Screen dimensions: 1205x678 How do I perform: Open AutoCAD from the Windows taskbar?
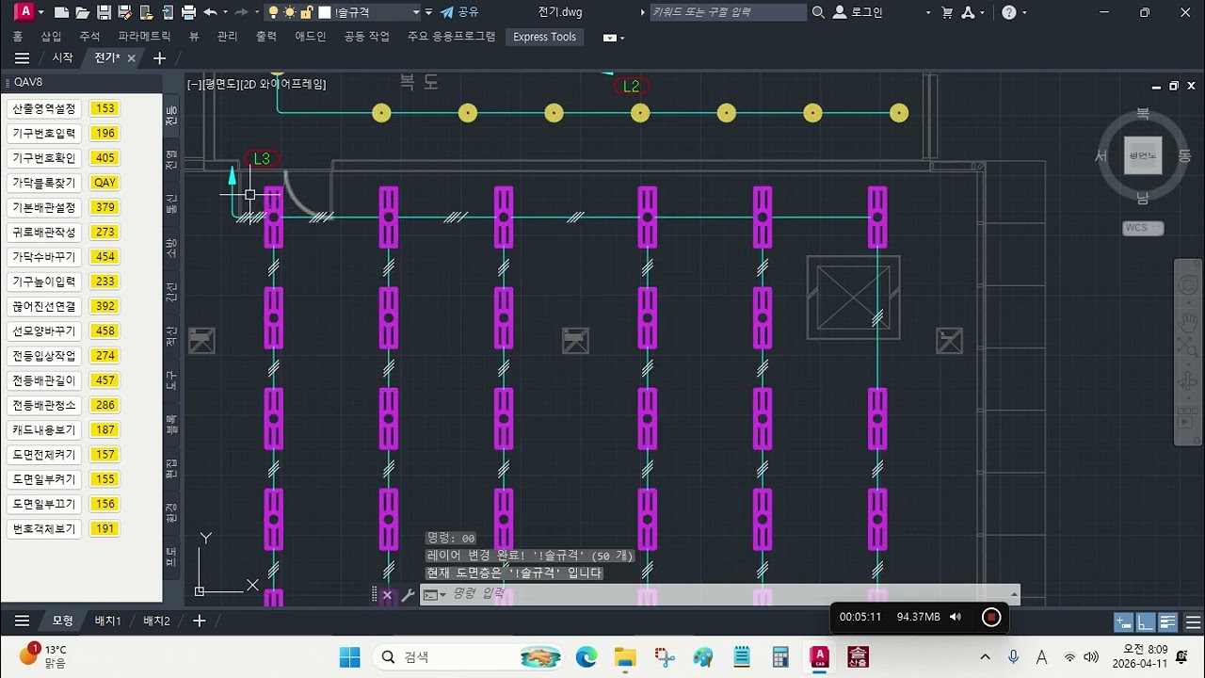point(820,656)
